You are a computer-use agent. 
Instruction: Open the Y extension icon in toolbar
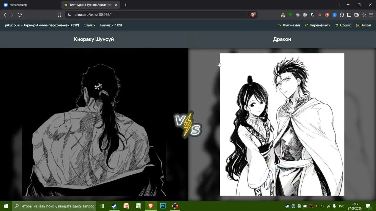point(312,15)
